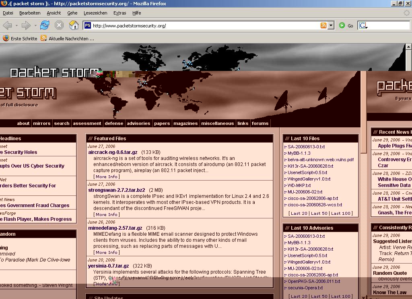Click the Google search engine icon
Image resolution: width=412 pixels, height=299 pixels.
tap(363, 25)
